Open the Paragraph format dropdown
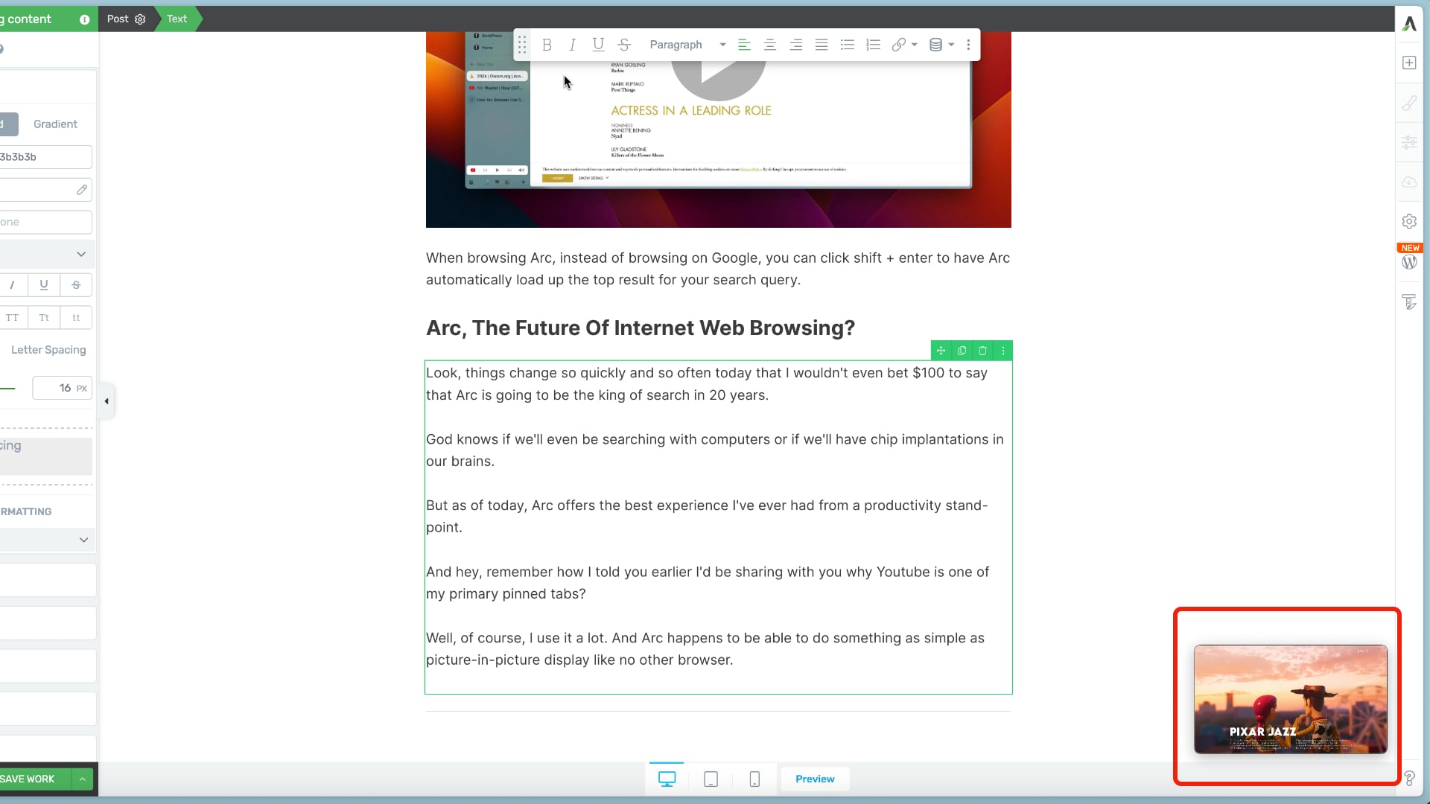This screenshot has width=1430, height=804. (686, 45)
